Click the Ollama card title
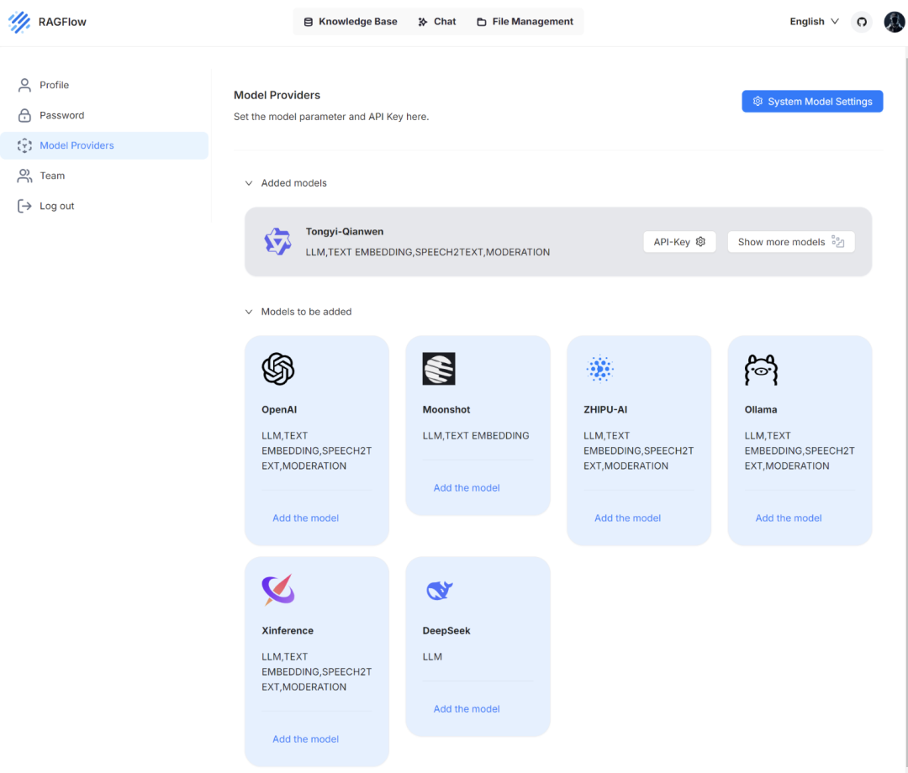This screenshot has height=773, width=908. (761, 410)
